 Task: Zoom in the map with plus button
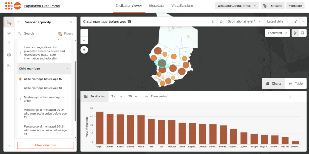[84, 33]
